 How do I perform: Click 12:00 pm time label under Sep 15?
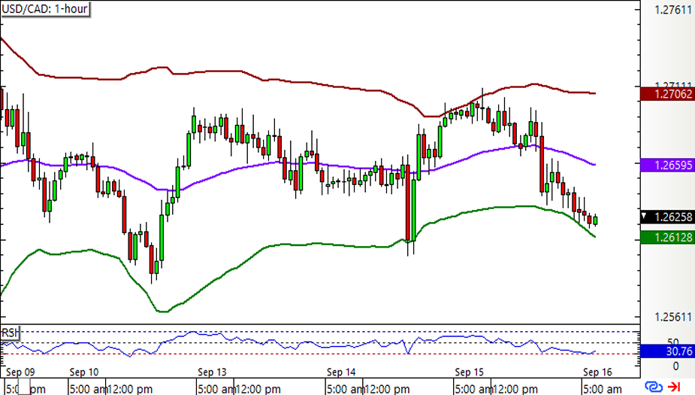(515, 389)
